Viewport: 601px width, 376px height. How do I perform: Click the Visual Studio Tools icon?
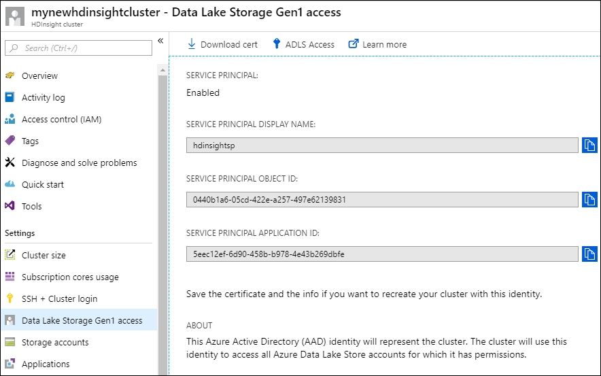coord(10,206)
